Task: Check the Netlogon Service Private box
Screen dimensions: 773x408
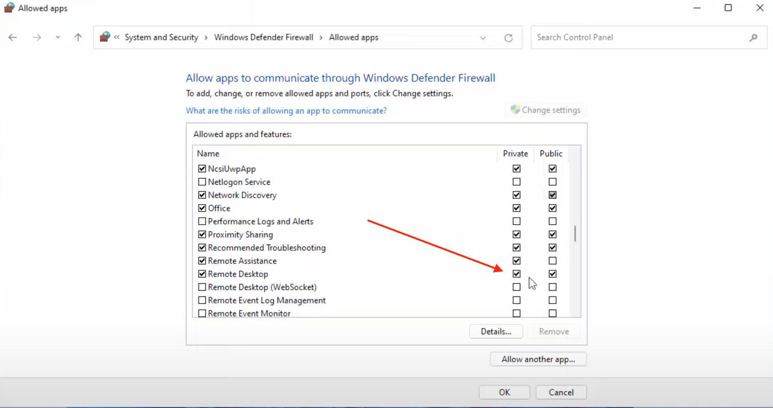Action: point(517,182)
